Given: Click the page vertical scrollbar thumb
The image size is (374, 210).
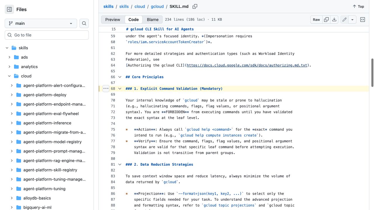Looking at the screenshot, I should click(x=372, y=72).
